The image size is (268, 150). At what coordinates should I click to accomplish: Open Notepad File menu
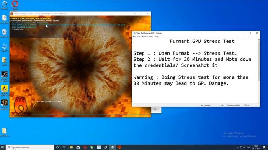coord(134,37)
